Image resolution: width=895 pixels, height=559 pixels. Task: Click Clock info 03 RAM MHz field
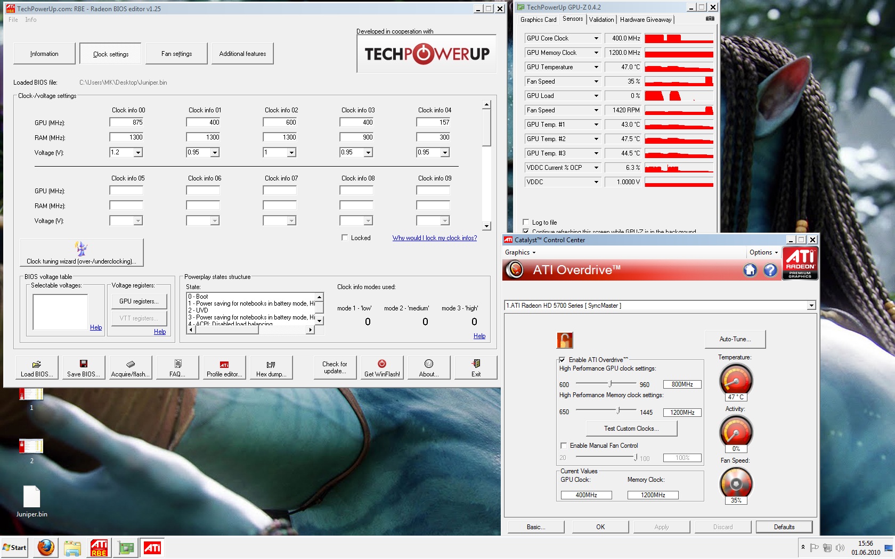point(356,137)
